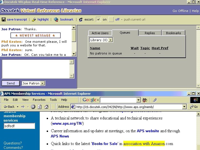
Task: Click the Google logo in toolbar
Action: coord(89,100)
